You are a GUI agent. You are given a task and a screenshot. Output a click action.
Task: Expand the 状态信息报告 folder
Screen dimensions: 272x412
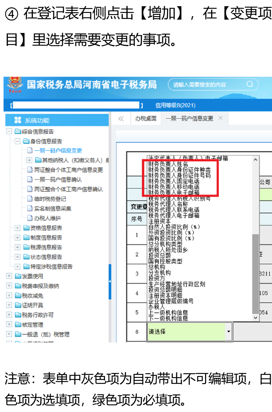tap(17, 257)
